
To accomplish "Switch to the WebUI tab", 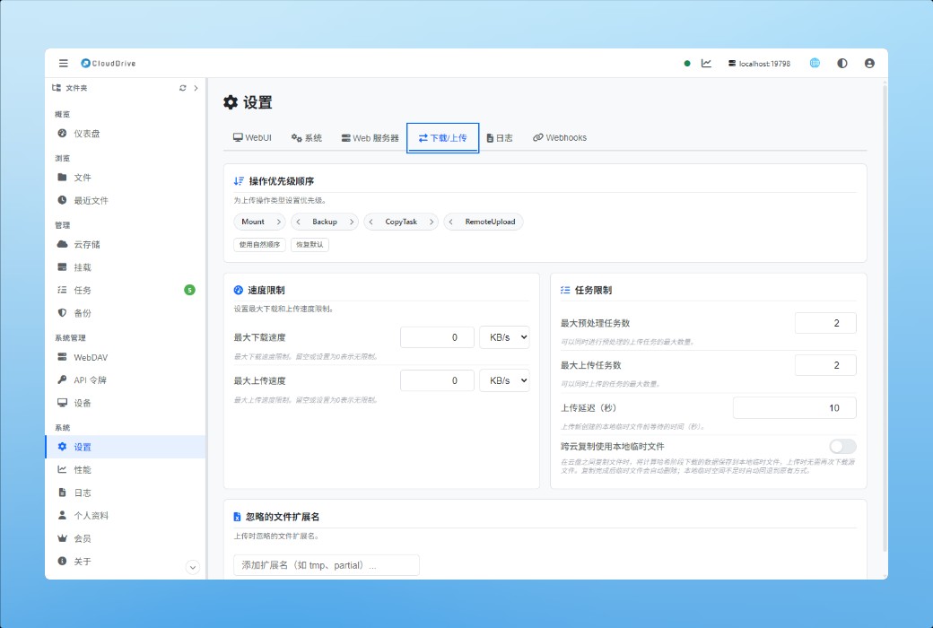I will pos(252,137).
